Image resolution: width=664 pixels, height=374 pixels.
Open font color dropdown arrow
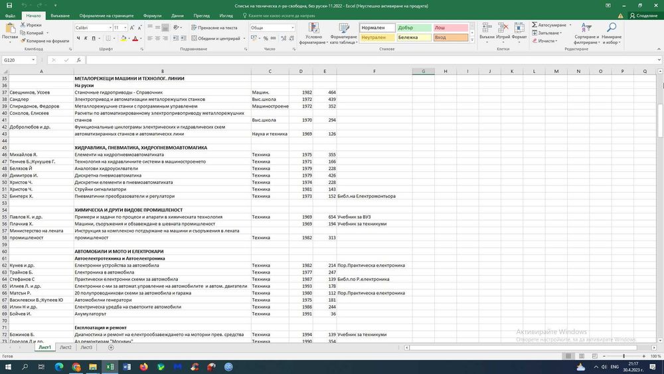[141, 39]
